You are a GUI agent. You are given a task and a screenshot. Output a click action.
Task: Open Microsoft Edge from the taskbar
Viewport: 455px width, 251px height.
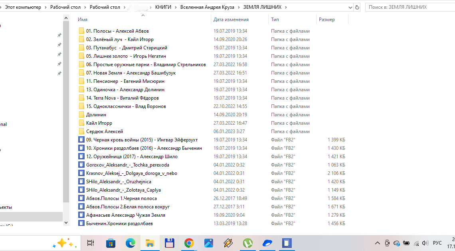pyautogui.click(x=131, y=243)
